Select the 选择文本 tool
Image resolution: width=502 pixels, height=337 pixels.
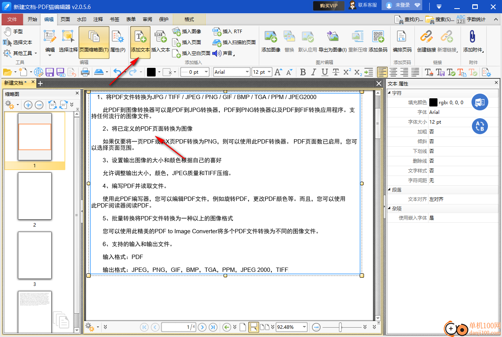(x=18, y=42)
